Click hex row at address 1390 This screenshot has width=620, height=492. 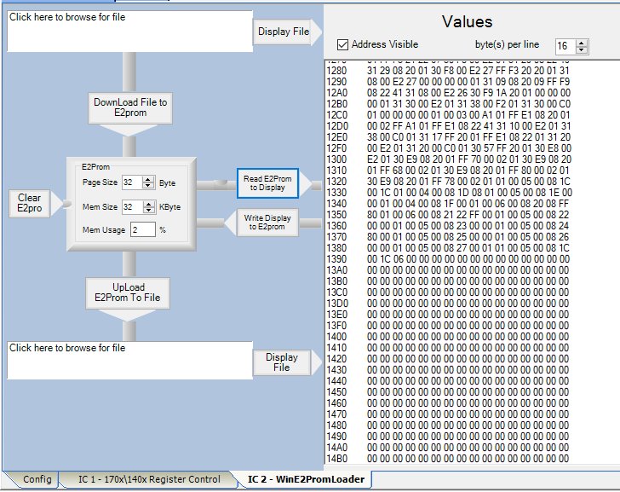[x=448, y=259]
